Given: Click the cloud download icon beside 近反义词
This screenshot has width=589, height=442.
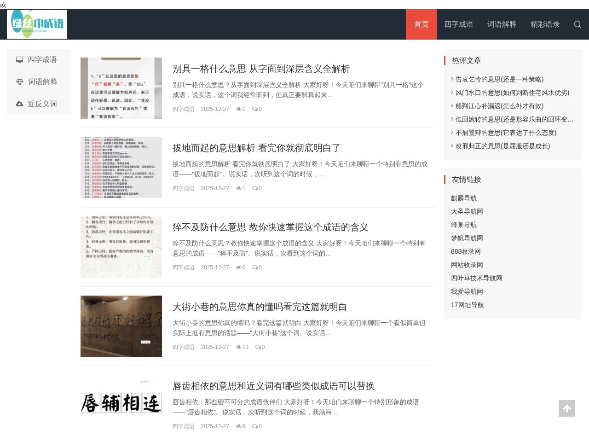Looking at the screenshot, I should pyautogui.click(x=19, y=104).
